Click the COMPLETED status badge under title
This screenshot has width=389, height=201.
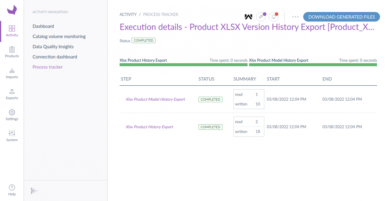(144, 41)
